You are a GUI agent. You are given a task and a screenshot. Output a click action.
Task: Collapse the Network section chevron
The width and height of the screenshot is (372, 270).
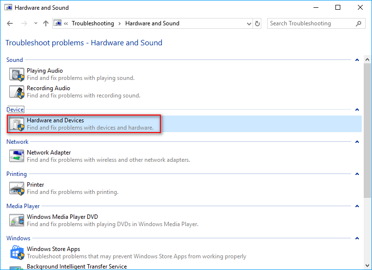357,142
